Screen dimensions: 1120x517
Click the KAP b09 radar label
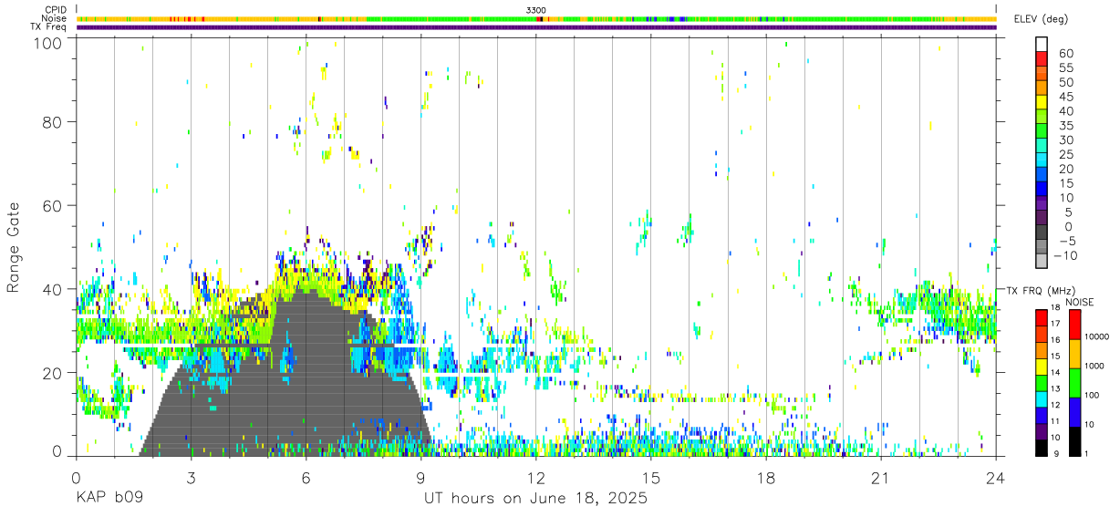click(109, 499)
